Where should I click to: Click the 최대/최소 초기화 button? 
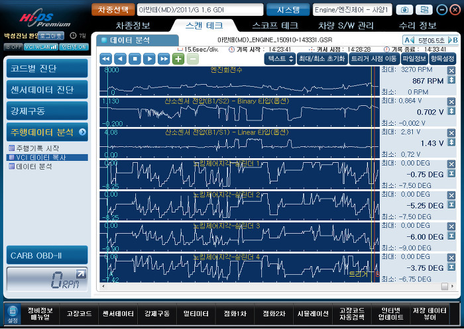pyautogui.click(x=322, y=58)
